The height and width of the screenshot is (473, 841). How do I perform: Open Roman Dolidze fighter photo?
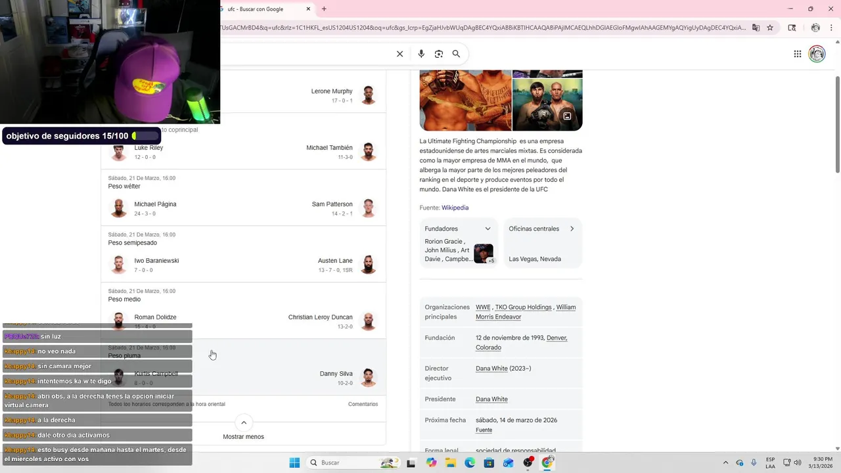click(x=118, y=321)
